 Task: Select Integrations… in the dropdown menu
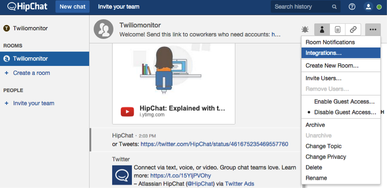(x=341, y=53)
